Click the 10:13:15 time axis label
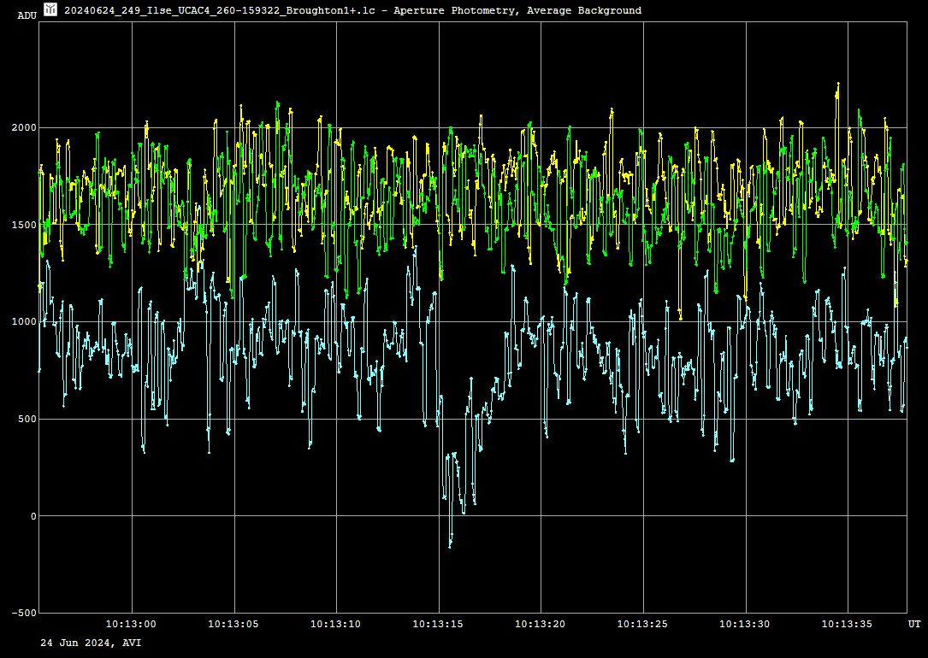The height and width of the screenshot is (658, 928). 438,624
